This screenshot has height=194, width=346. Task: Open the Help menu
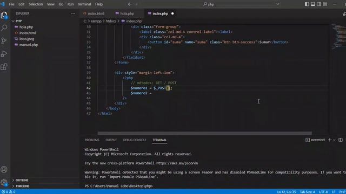point(99,4)
